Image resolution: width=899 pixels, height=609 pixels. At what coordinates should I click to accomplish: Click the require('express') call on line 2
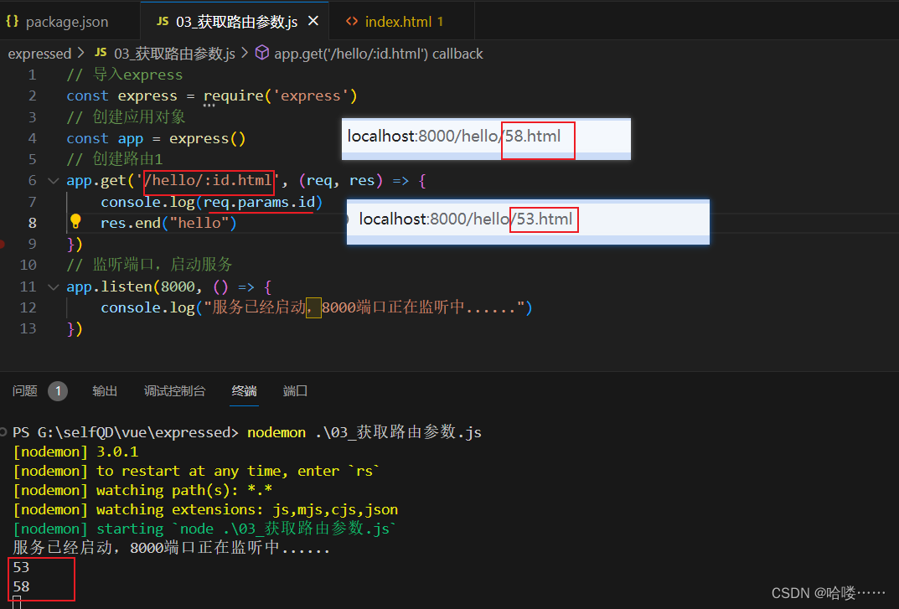[x=281, y=95]
